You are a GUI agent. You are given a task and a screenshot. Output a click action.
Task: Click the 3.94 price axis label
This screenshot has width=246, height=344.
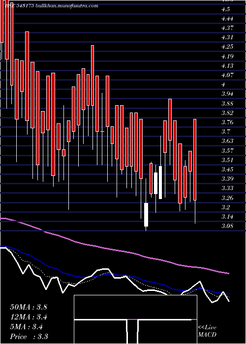pyautogui.click(x=227, y=94)
